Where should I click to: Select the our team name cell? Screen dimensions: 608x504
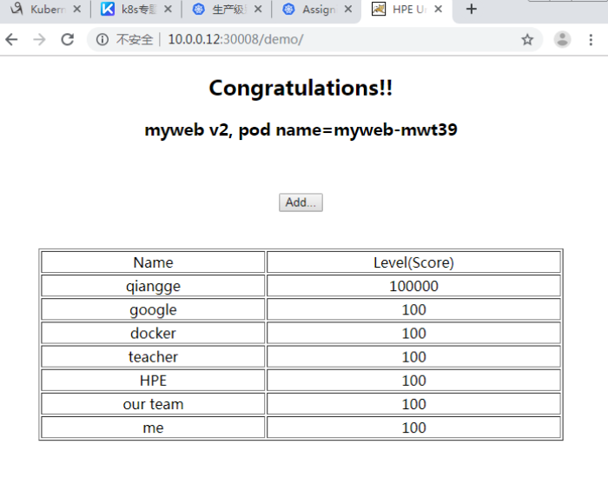point(153,404)
